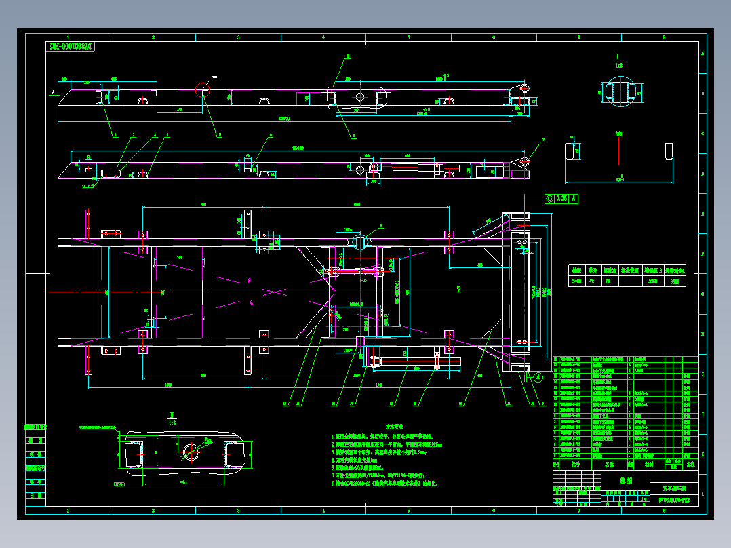The width and height of the screenshot is (731, 548).
Task: Click drawing number "DY8601000-FR2" in the title block
Action: point(674,500)
